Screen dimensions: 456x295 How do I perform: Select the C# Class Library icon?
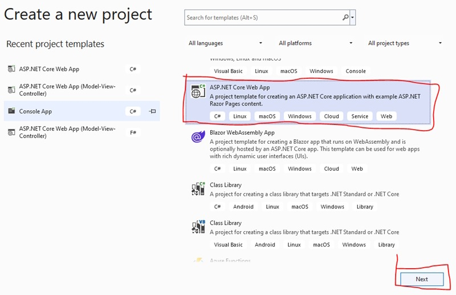pos(198,189)
